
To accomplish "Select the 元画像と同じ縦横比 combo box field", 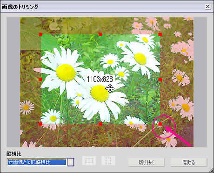I will pos(37,162).
